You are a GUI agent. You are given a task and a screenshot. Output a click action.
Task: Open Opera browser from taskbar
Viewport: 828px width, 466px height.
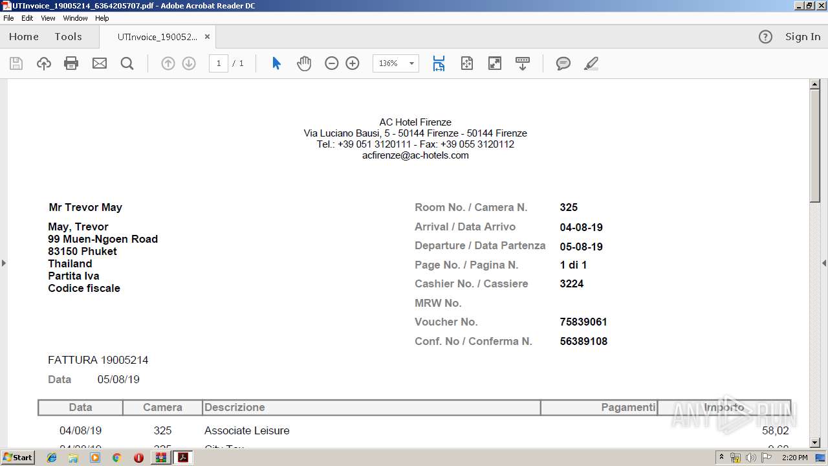(x=138, y=458)
